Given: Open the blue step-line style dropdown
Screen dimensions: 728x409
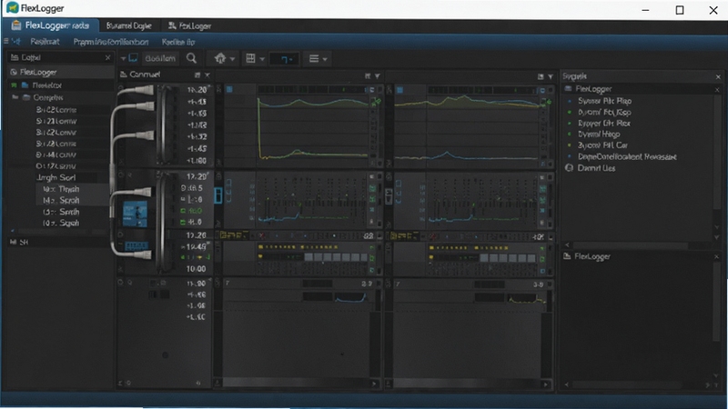Looking at the screenshot, I should 285,59.
